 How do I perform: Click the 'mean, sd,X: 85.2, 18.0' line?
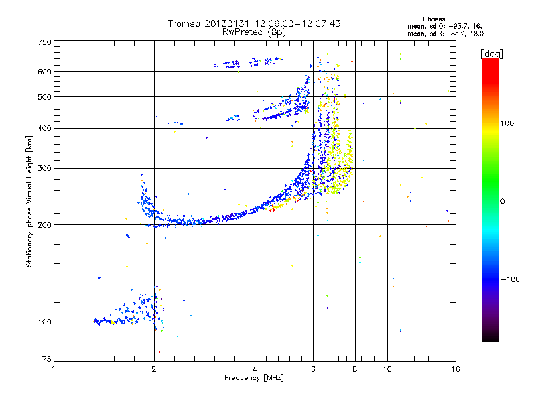[446, 33]
